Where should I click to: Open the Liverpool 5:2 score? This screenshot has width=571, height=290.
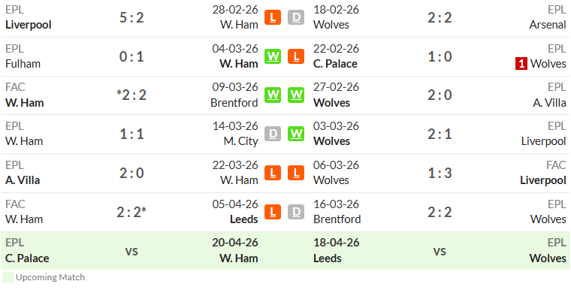click(x=131, y=17)
